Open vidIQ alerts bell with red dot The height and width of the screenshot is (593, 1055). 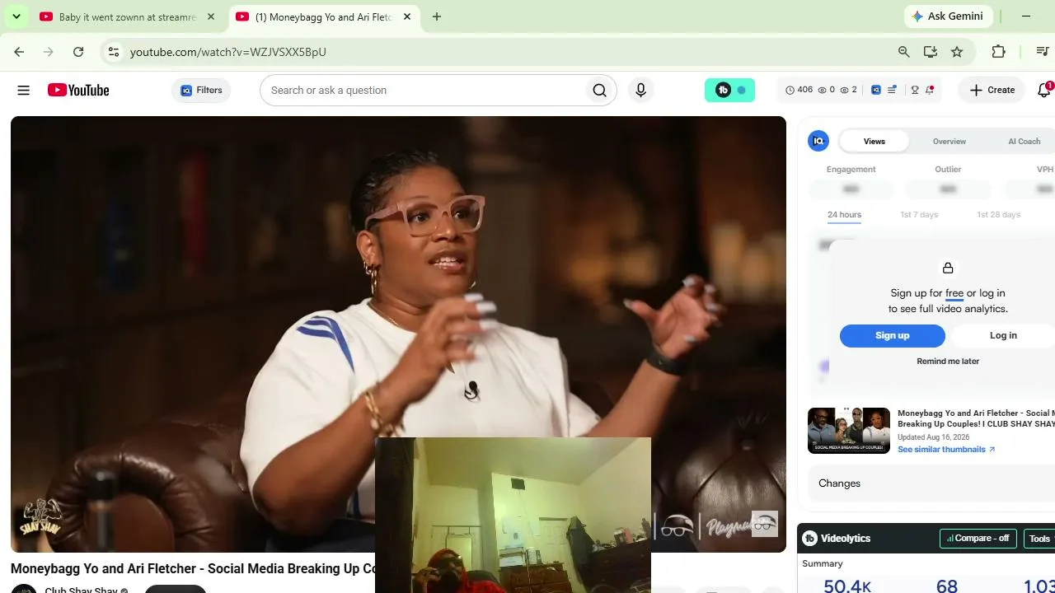coord(930,91)
